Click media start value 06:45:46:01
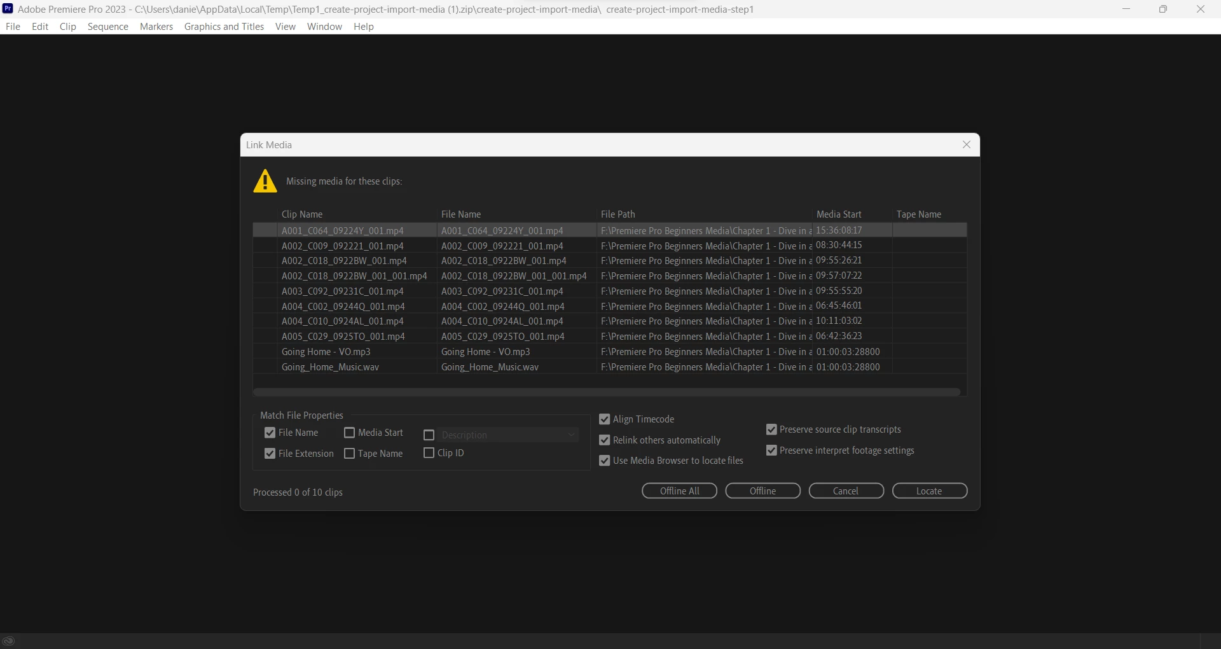 [x=839, y=305]
